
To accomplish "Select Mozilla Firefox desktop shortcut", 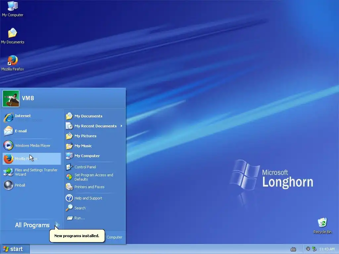I will [13, 63].
